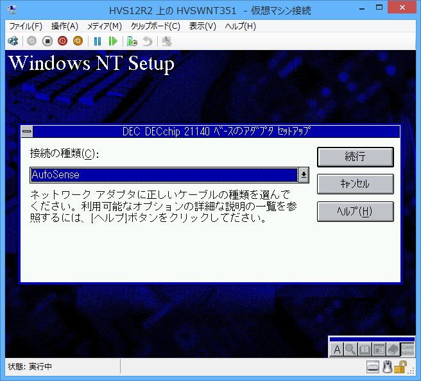
Task: Click the grey Revert arrow icon
Action: pos(148,41)
